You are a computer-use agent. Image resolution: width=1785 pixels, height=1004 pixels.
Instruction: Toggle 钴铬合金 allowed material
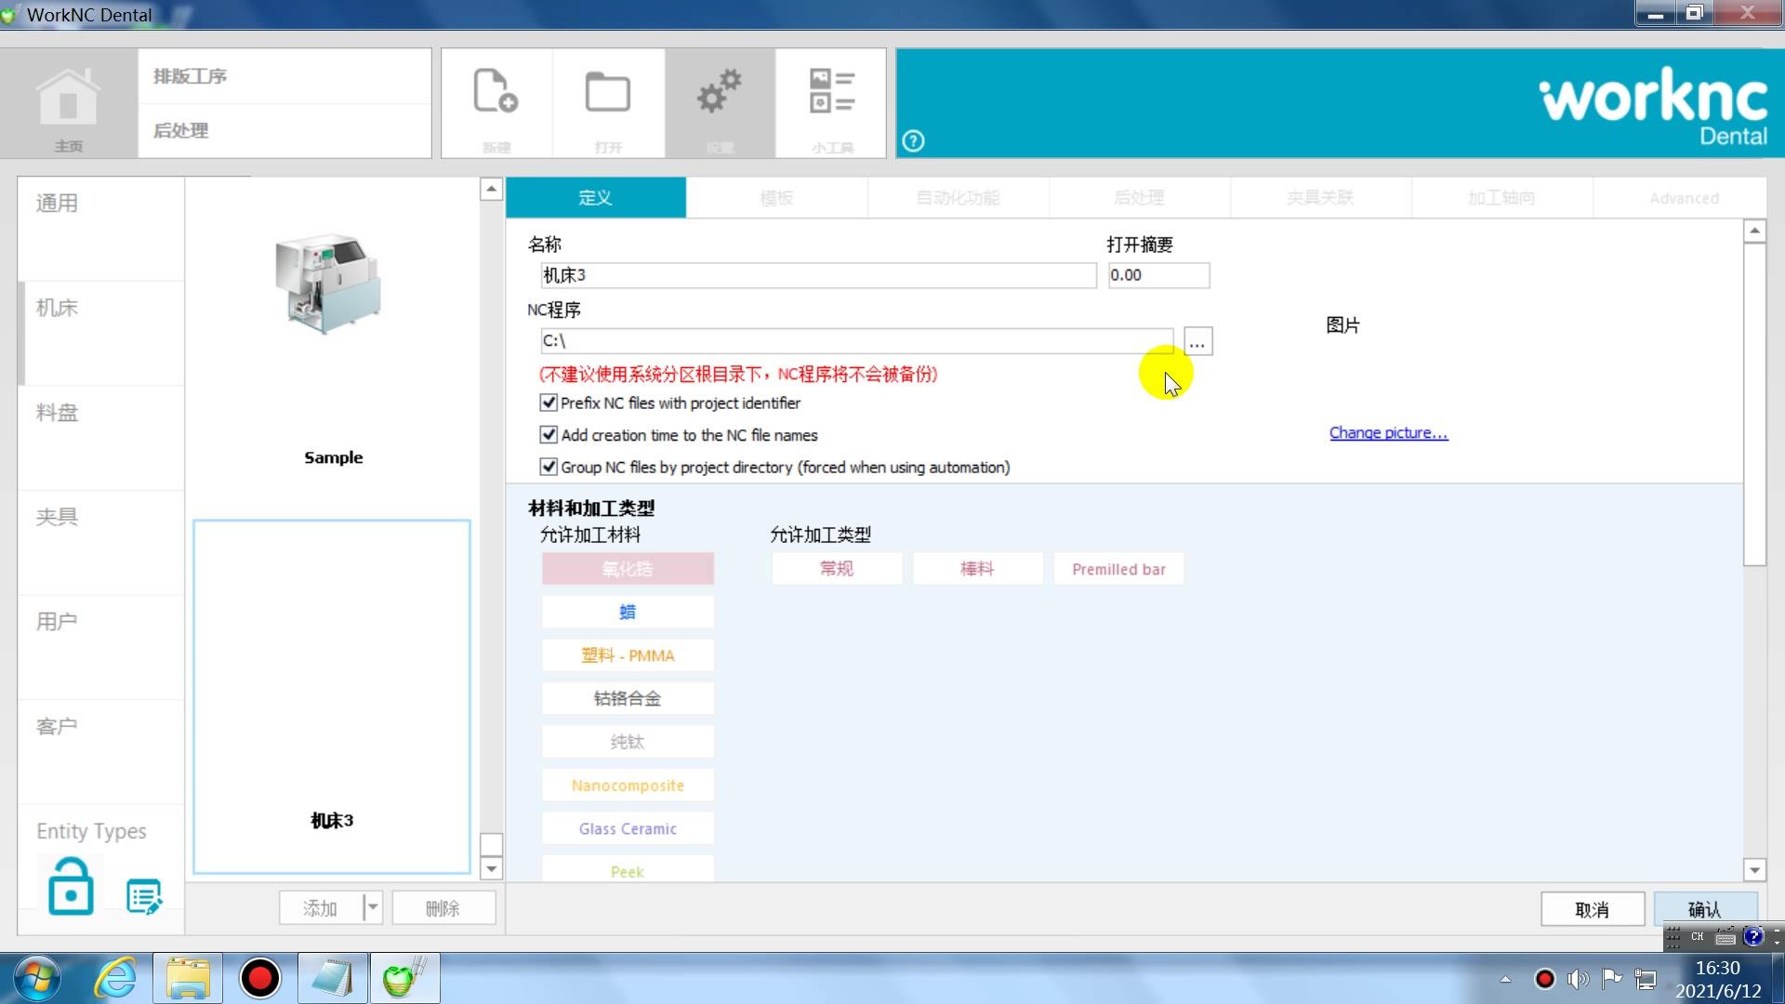coord(628,698)
